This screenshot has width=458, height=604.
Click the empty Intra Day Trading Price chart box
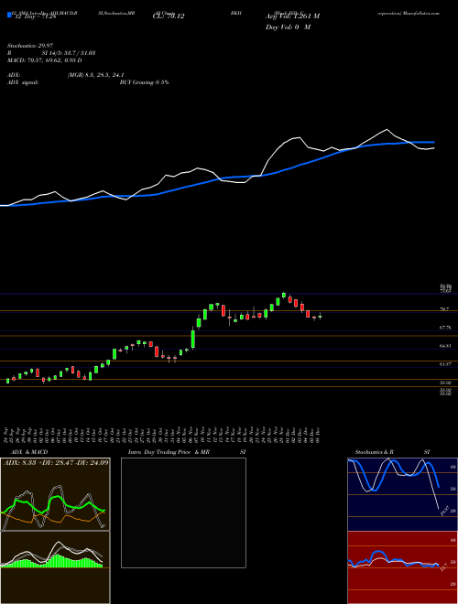pos(183,512)
